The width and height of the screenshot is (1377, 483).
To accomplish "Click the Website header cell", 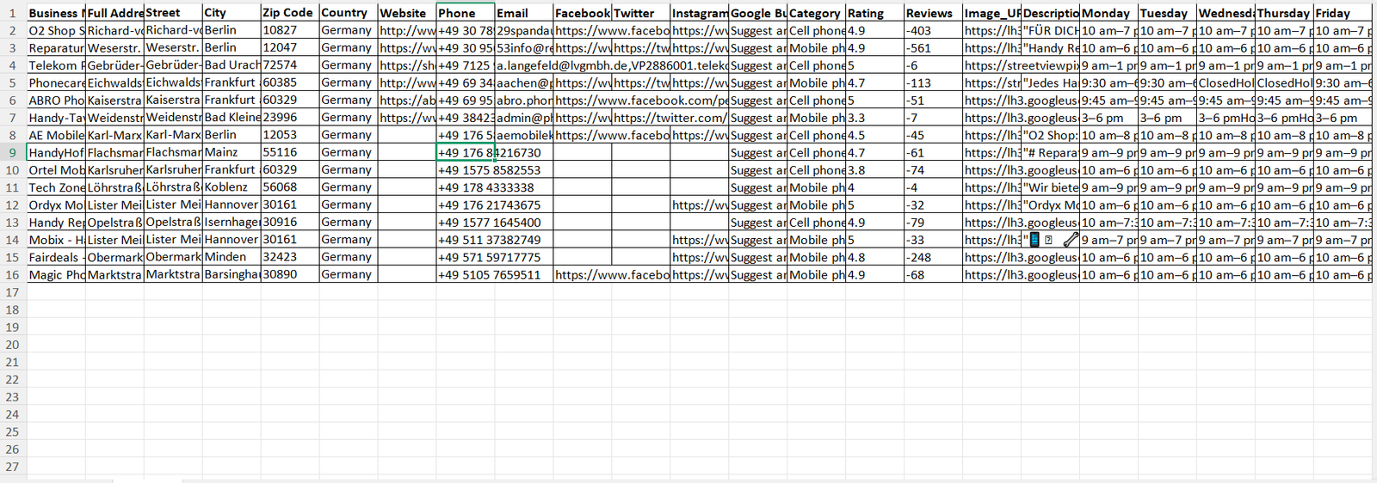I will point(407,13).
